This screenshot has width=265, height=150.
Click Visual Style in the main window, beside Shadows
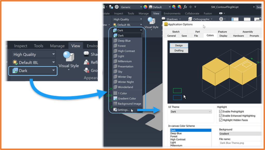(151, 23)
